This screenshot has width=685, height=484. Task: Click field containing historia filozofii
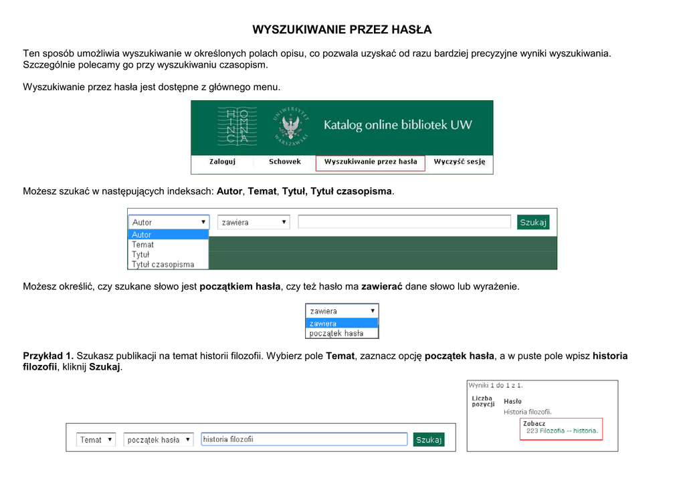[304, 439]
